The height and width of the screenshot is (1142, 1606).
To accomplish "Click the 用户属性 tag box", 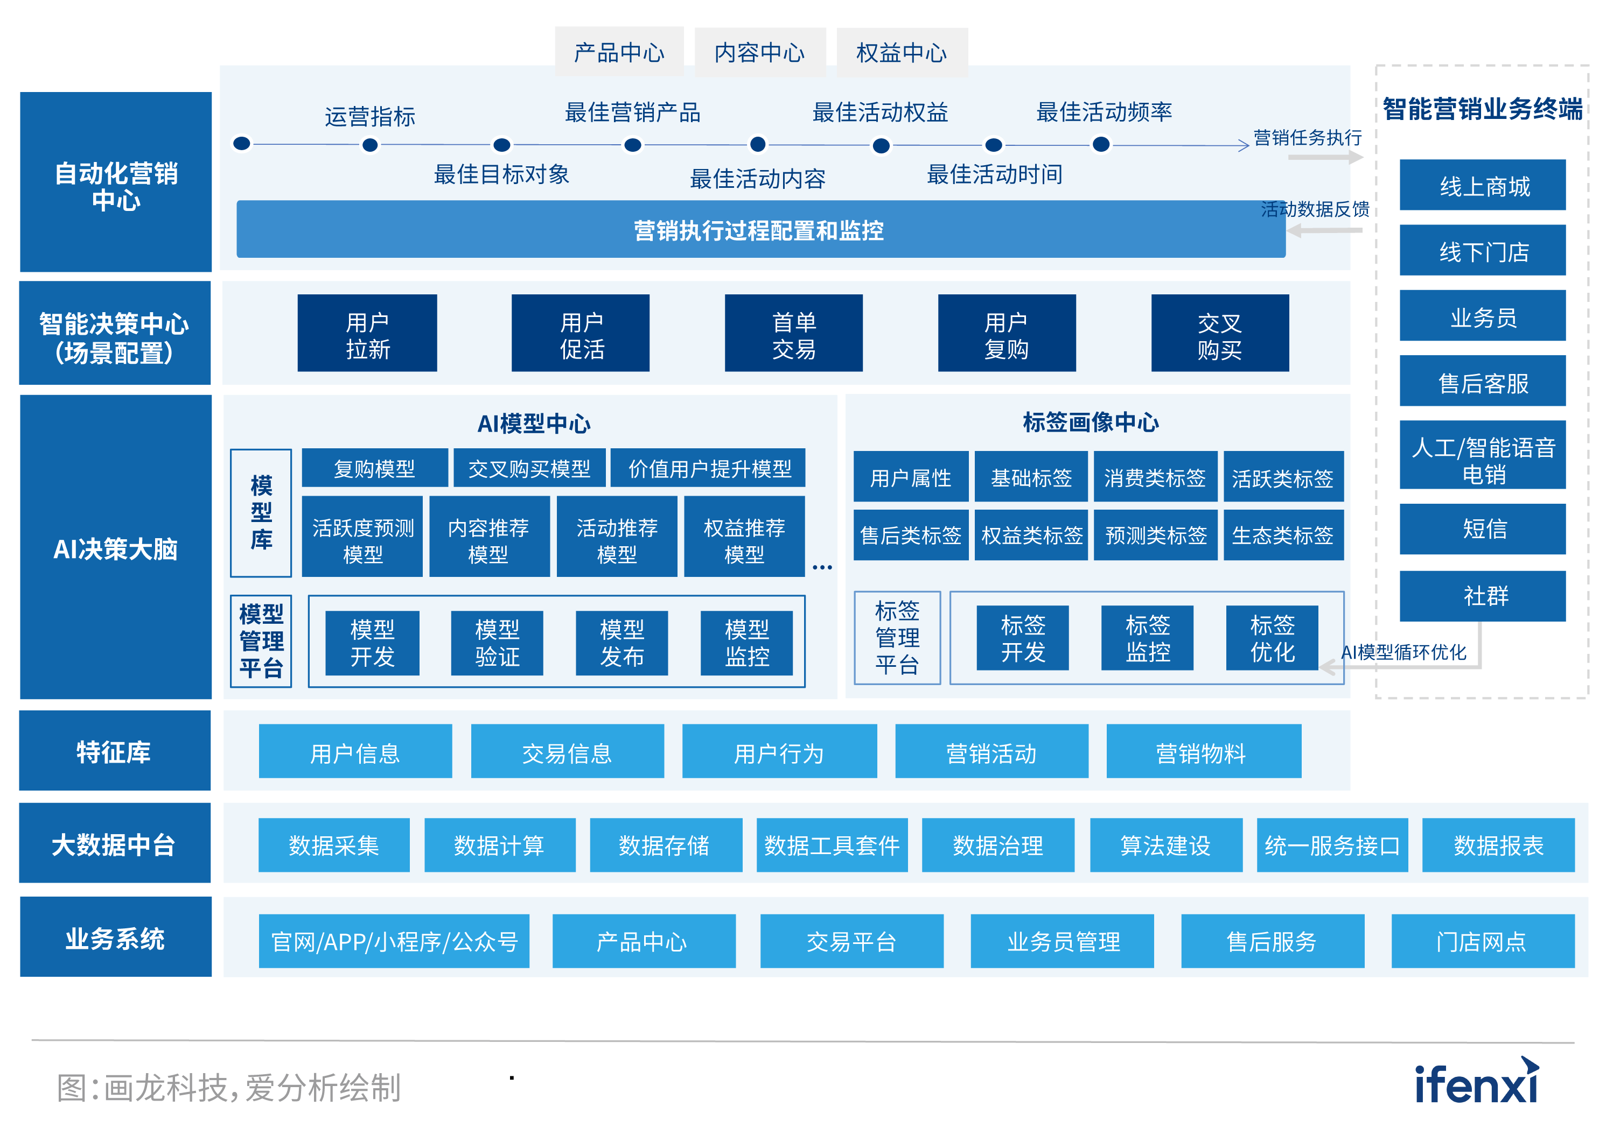I will 911,476.
